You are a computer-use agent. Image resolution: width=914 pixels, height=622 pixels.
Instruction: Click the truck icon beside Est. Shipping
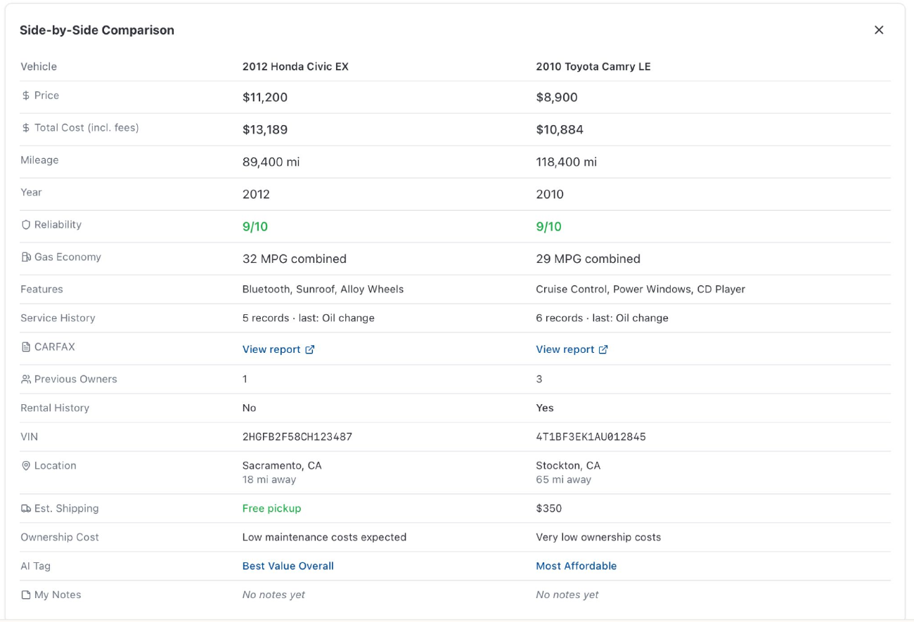tap(26, 509)
